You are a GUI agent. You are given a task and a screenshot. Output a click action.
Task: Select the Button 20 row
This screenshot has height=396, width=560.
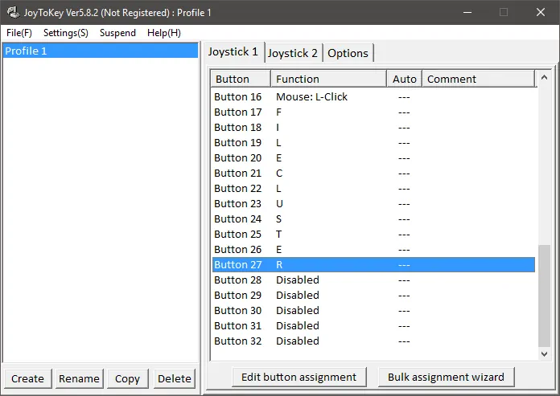[x=373, y=158]
